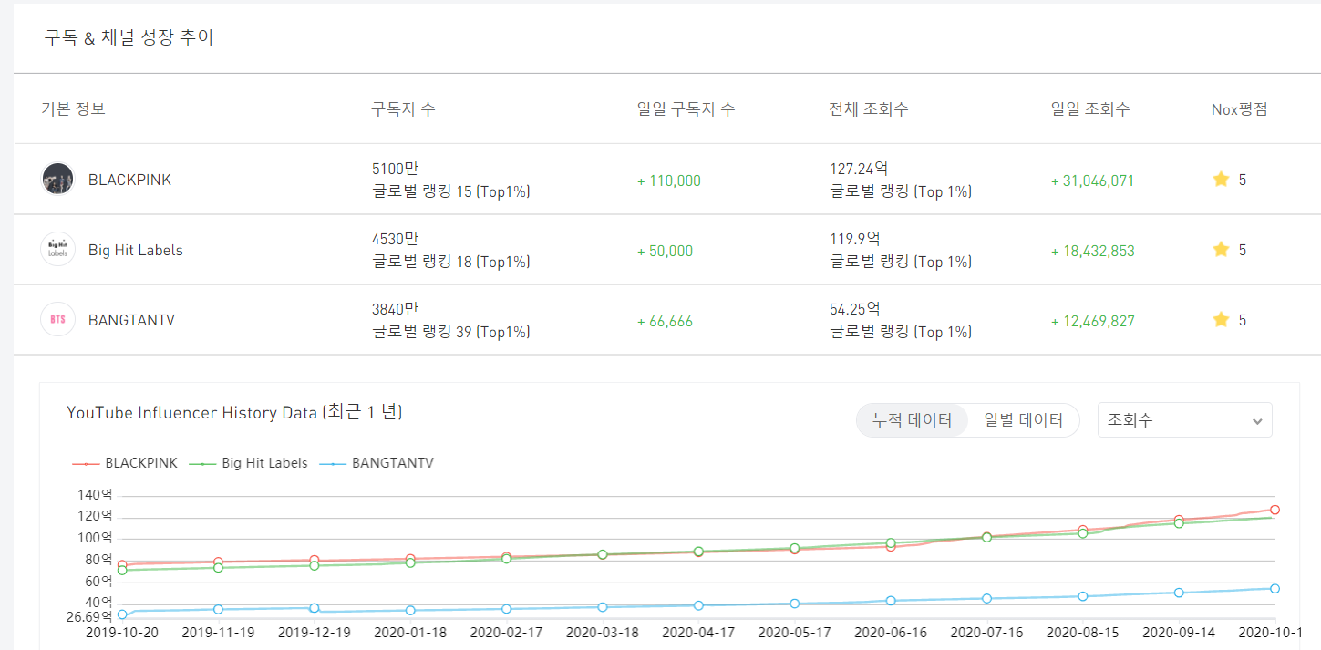Click the + 31,046,071 daily views value
The height and width of the screenshot is (650, 1321).
[1092, 181]
